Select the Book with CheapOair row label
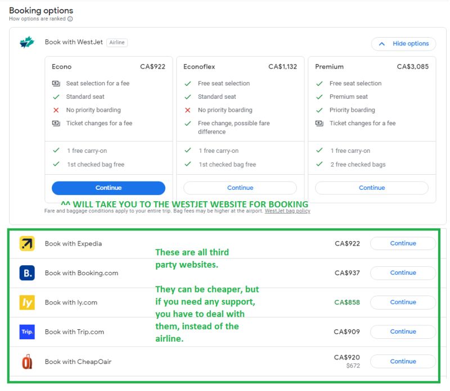Screen dimensions: 450x391 (x=78, y=362)
